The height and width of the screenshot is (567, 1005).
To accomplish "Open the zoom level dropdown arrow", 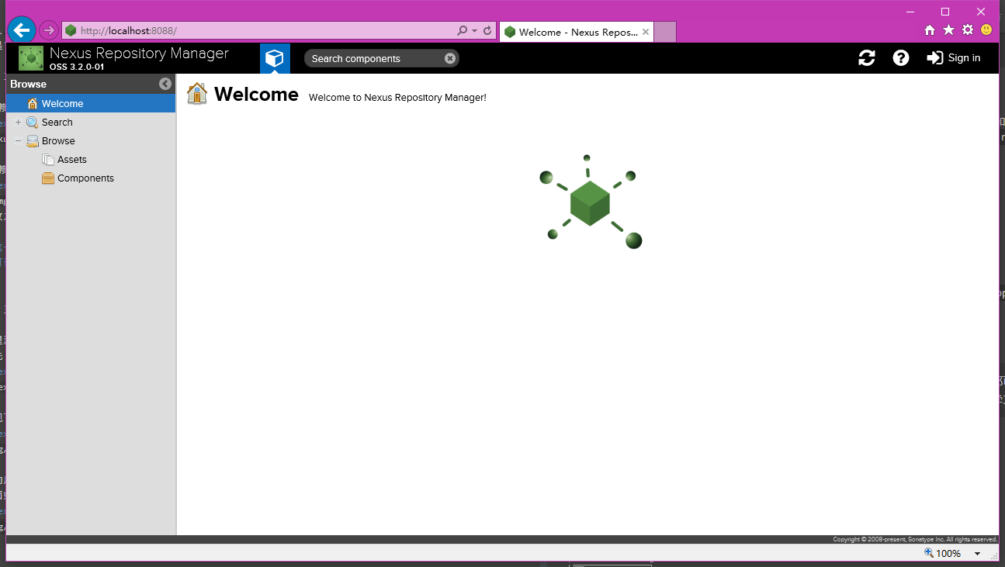I will pos(977,554).
